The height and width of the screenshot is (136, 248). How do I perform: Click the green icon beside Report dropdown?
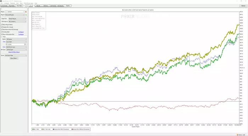pos(26,15)
